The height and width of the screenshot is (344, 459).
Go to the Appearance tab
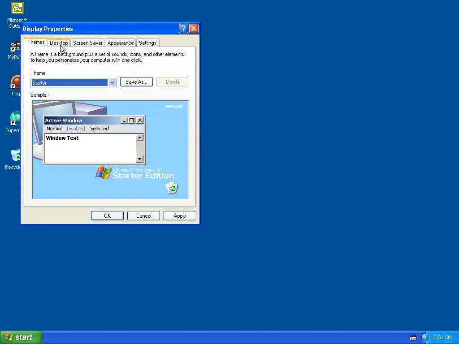coord(120,43)
